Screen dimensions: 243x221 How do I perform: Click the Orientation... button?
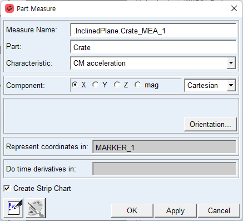pos(210,124)
